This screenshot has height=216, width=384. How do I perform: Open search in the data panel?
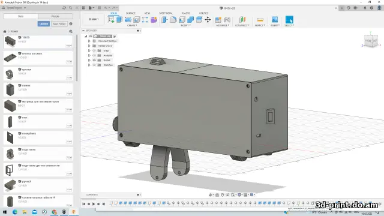pos(71,8)
